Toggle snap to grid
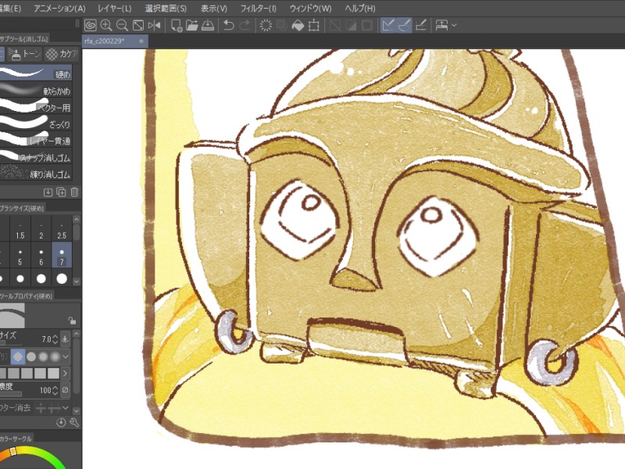 (x=421, y=26)
